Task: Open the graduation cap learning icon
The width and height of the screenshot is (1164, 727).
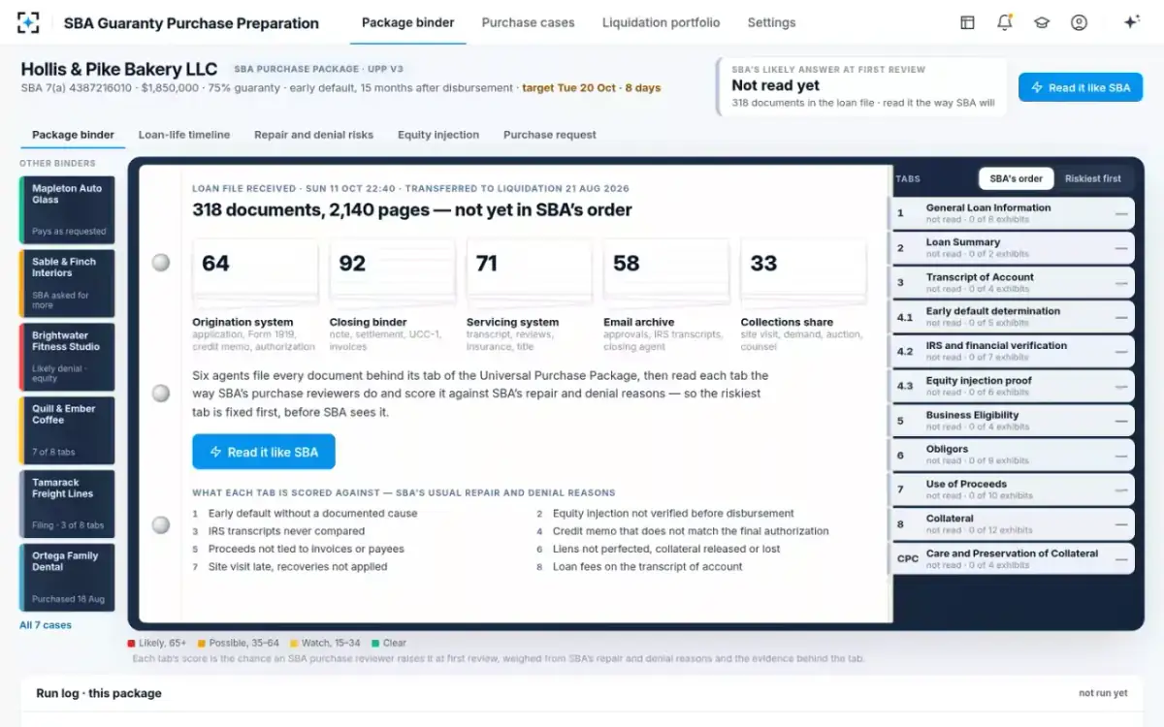Action: coord(1042,22)
